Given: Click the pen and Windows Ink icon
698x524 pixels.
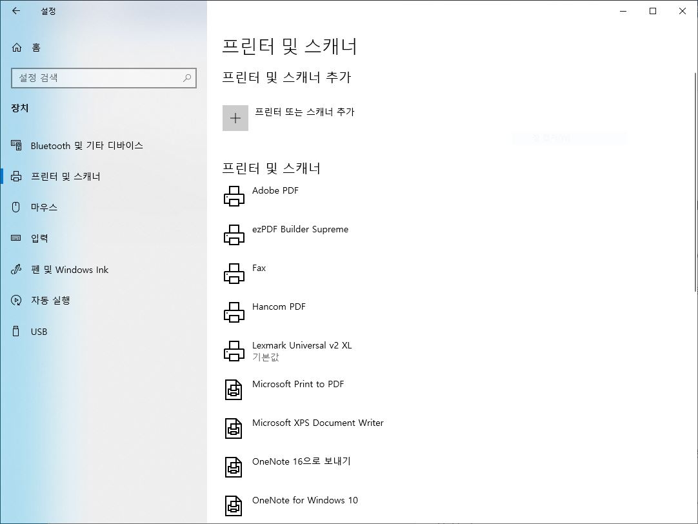Looking at the screenshot, I should pos(16,269).
